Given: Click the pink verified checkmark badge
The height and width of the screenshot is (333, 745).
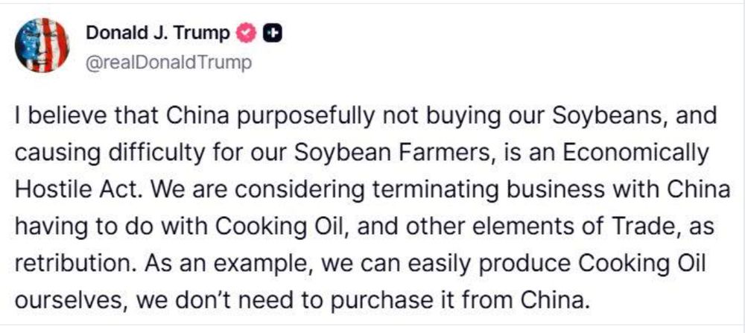Looking at the screenshot, I should coord(246,34).
